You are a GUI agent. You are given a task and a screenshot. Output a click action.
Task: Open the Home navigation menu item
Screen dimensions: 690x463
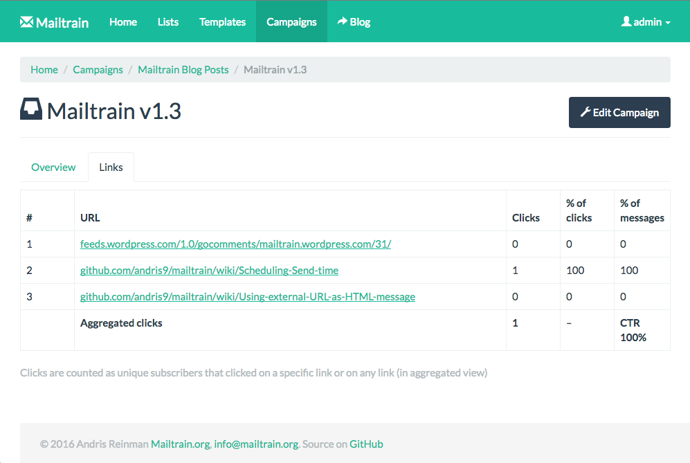[122, 21]
